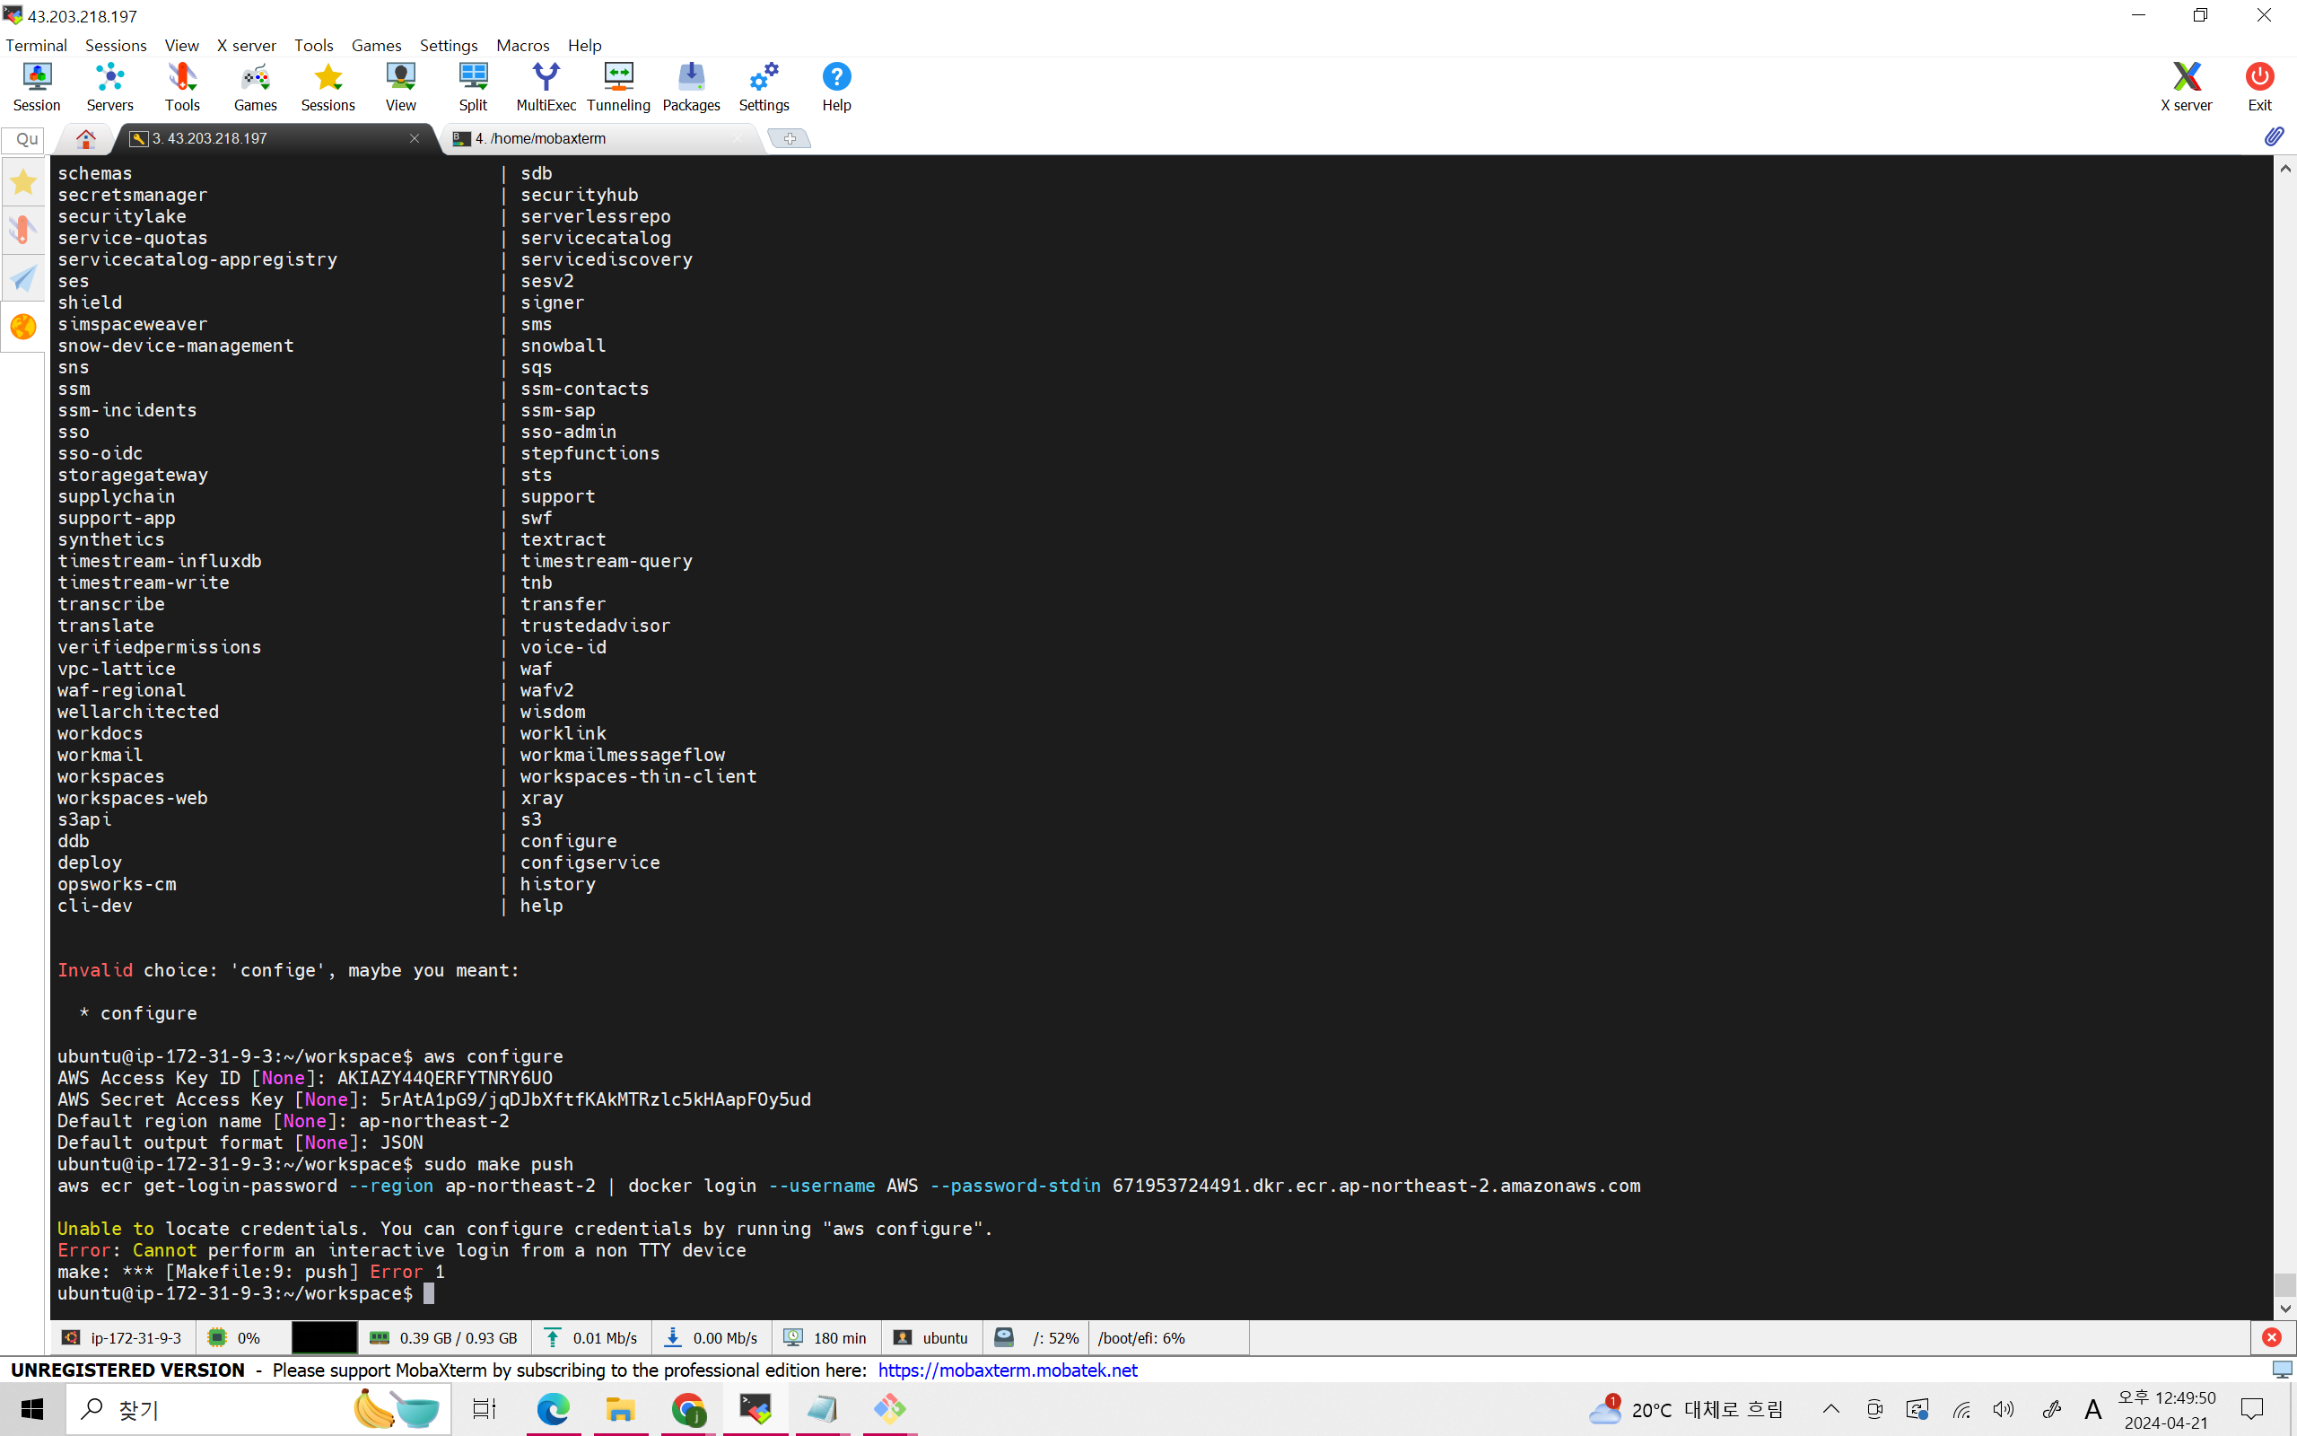Image resolution: width=2297 pixels, height=1436 pixels.
Task: Open the Session toolbar icon
Action: pyautogui.click(x=36, y=86)
